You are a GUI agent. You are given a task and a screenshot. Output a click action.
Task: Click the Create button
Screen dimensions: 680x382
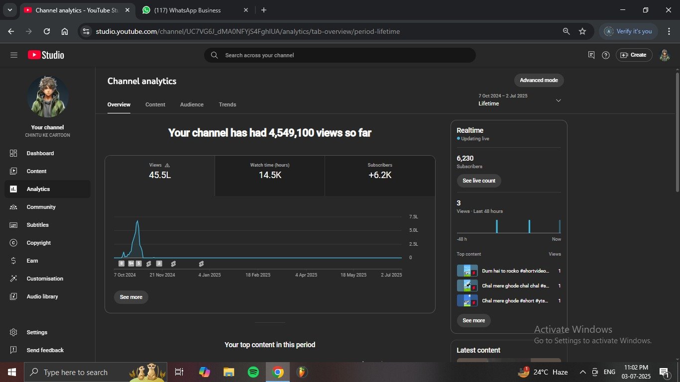[x=633, y=55]
